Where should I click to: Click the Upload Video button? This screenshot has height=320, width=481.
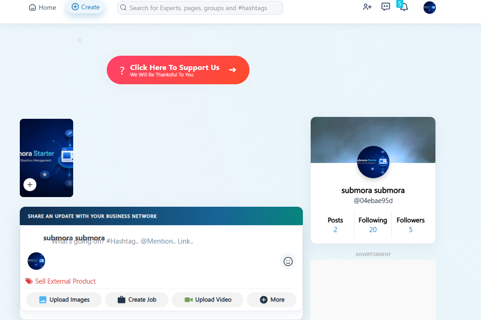(x=208, y=300)
